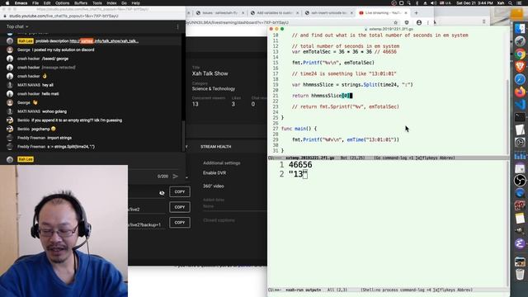Click MATI NAVAS 'wohoo golang' message
Viewport: 528px width, 297px height.
(x=54, y=111)
